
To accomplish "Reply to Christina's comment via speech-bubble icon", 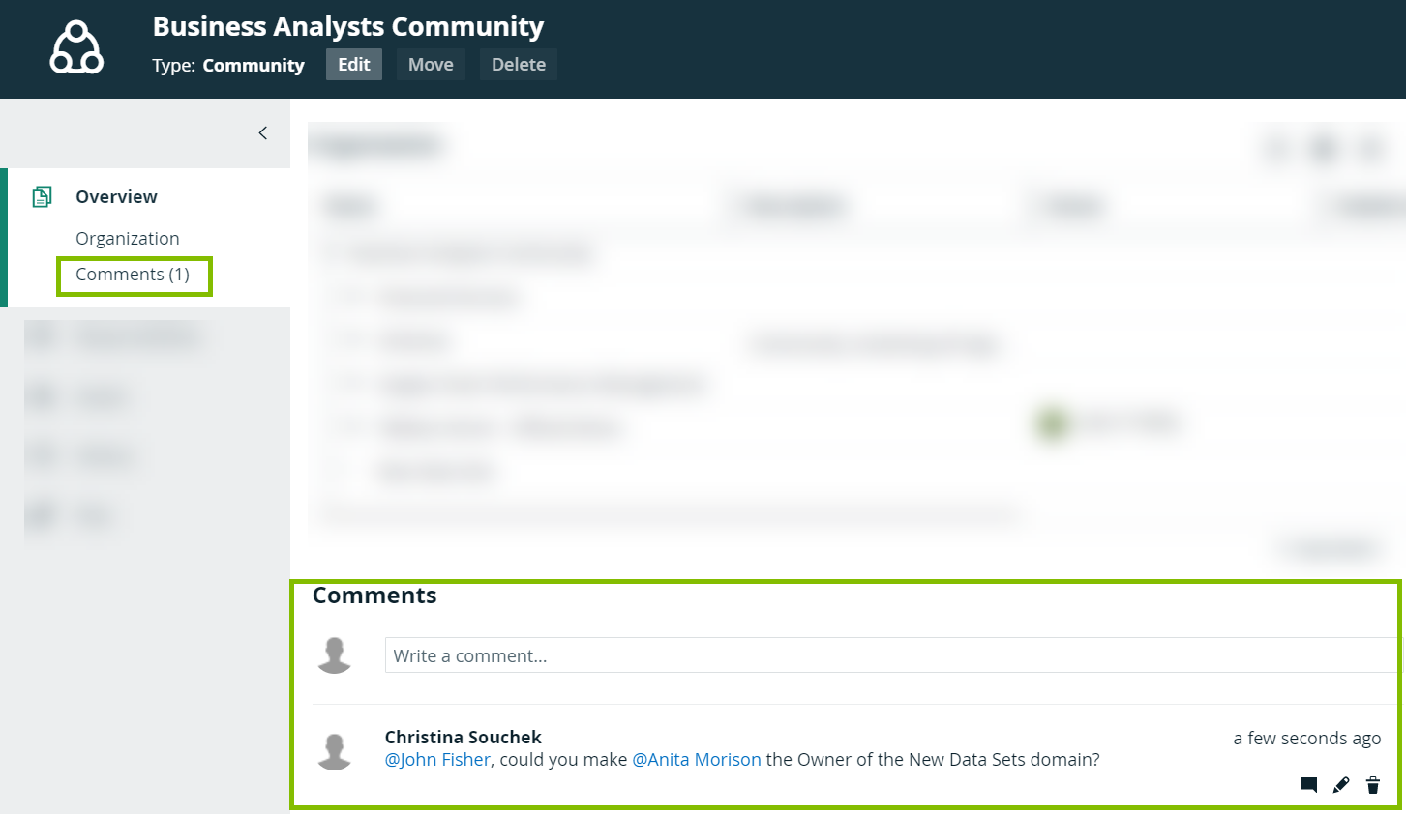I will 1309,785.
